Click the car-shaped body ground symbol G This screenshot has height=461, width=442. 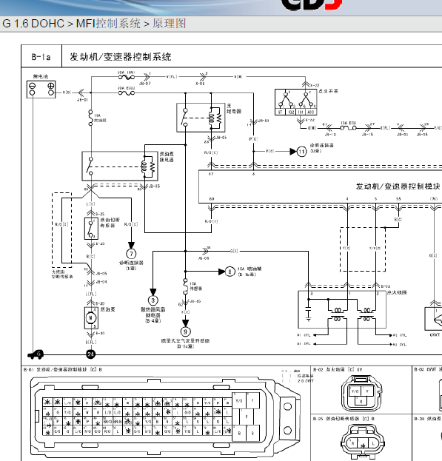click(x=36, y=354)
